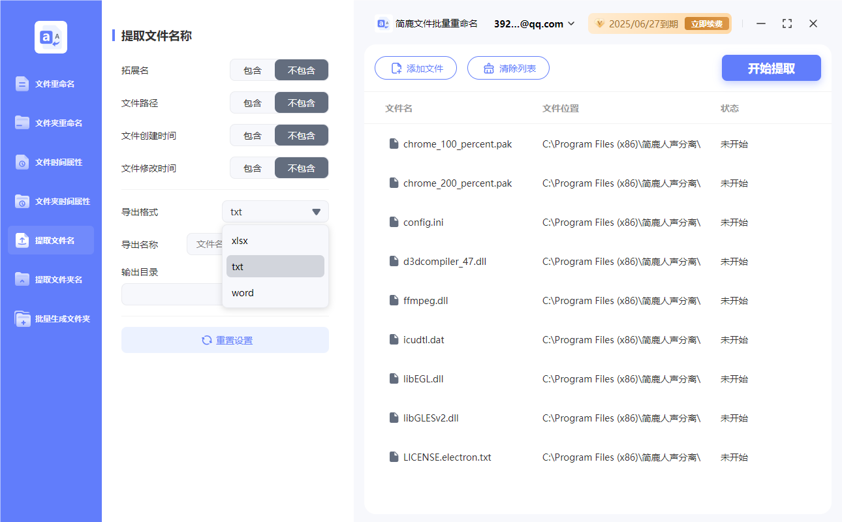Select the 文件夹时间属性 tool

[x=50, y=201]
